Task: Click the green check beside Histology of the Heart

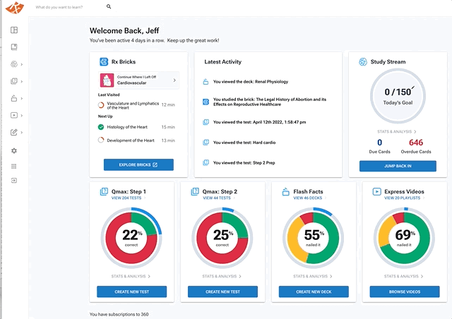Action: click(x=101, y=127)
